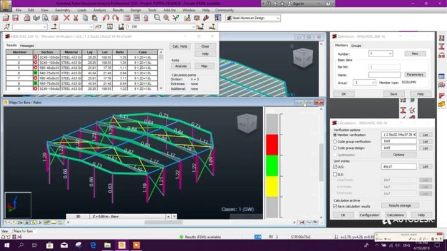The height and width of the screenshot is (251, 447).
Task: Open the 1: SW load case dropdown
Action: click(x=194, y=27)
